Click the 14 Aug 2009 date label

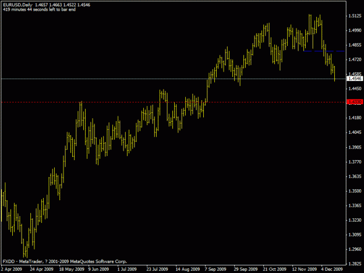point(188,269)
